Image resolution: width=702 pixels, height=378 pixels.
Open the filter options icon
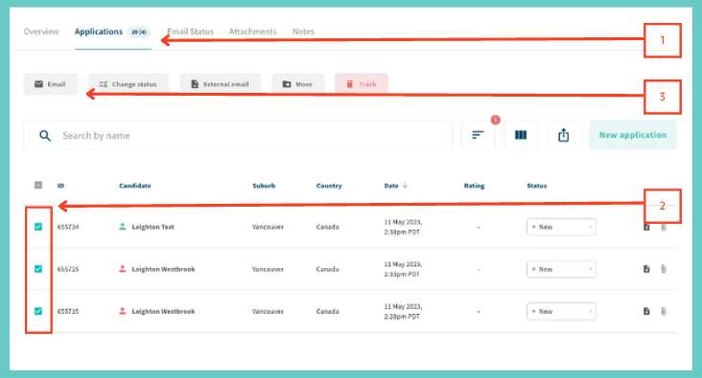click(479, 135)
